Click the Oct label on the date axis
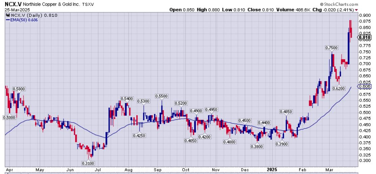Screen dimensions: 376x174 coord(185,170)
